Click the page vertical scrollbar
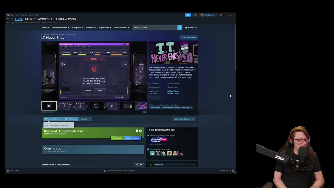334x188 pixels. (x=235, y=48)
